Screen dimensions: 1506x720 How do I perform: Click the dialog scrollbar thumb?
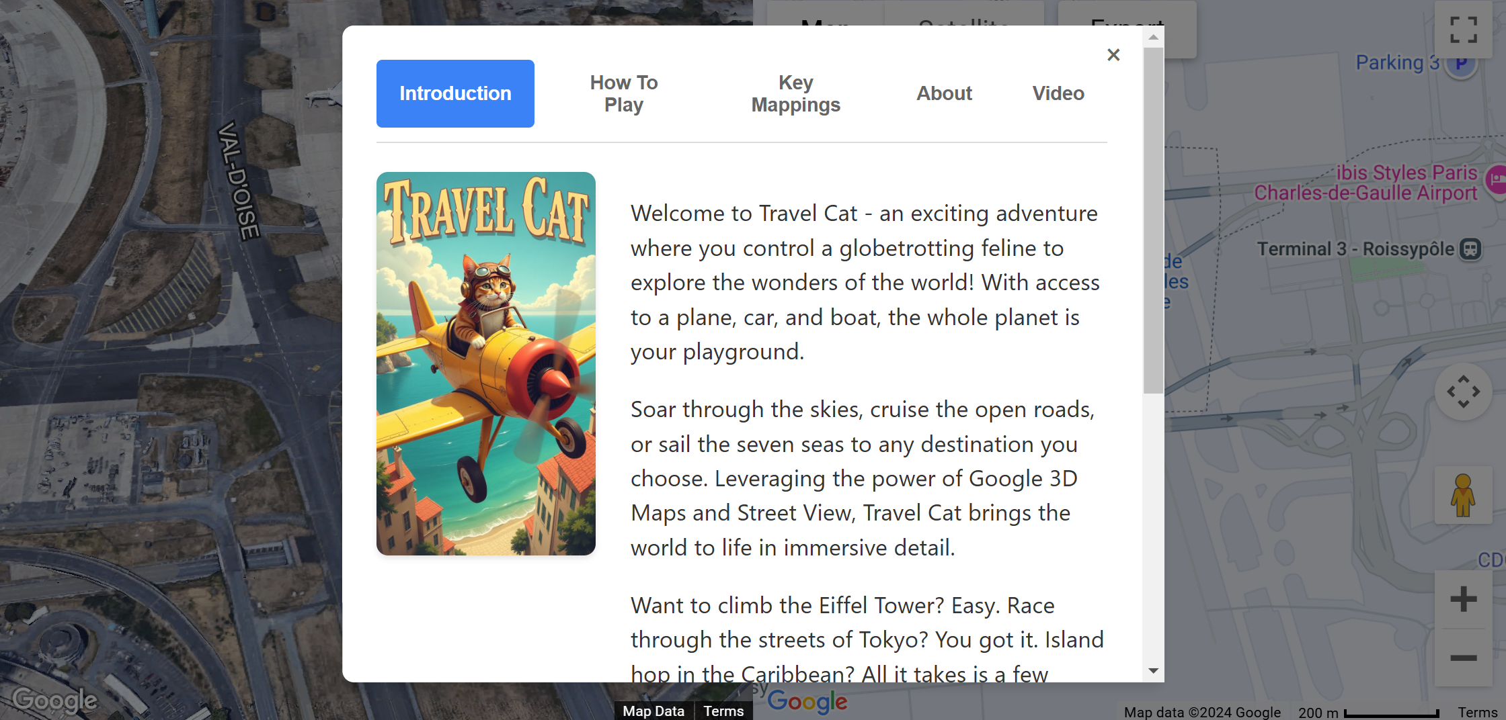(x=1153, y=222)
